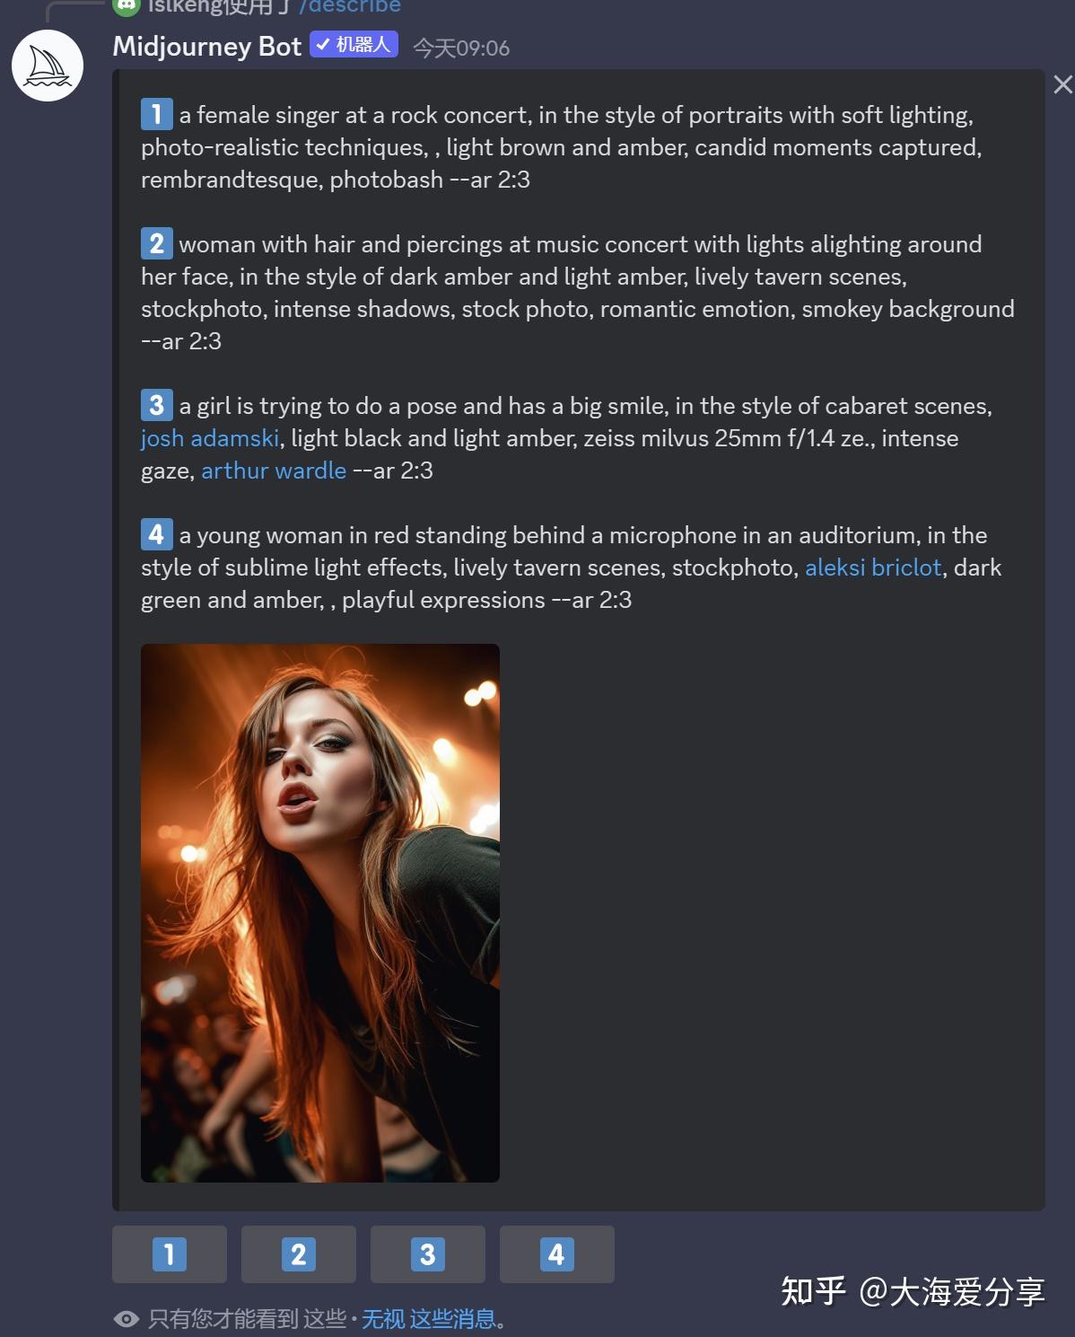Click the /describe command link
This screenshot has height=1337, width=1075.
tap(350, 7)
